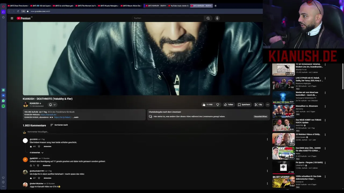The image size is (344, 193).
Task: Open 'Werden wir vom Mond aus kontrolliert' thumbnail
Action: click(283, 97)
